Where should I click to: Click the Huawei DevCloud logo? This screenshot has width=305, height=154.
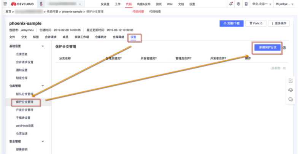22,4
